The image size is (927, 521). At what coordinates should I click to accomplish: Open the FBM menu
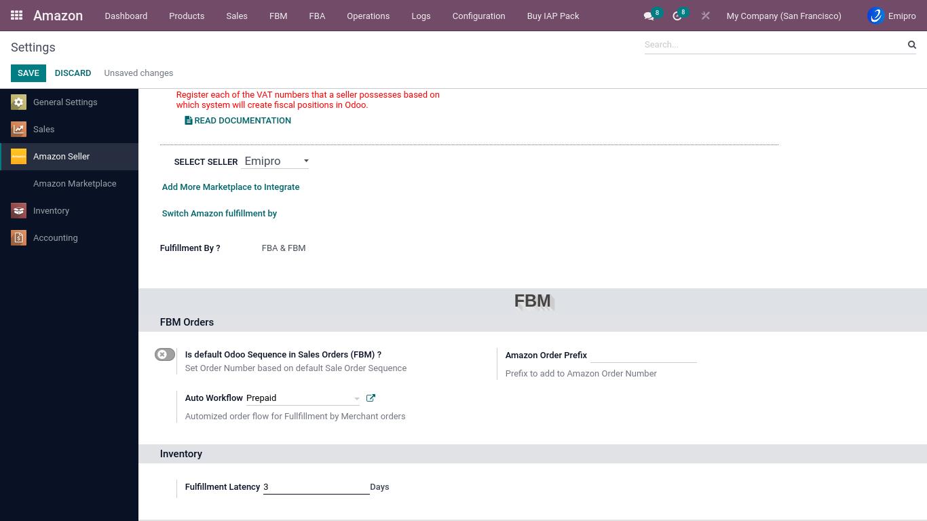278,16
